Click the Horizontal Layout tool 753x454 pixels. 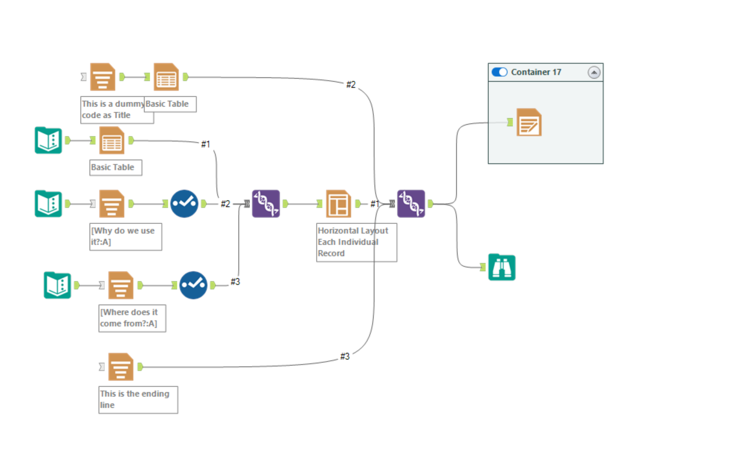337,203
